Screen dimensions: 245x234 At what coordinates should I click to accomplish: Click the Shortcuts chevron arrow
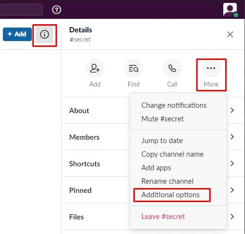click(x=232, y=163)
